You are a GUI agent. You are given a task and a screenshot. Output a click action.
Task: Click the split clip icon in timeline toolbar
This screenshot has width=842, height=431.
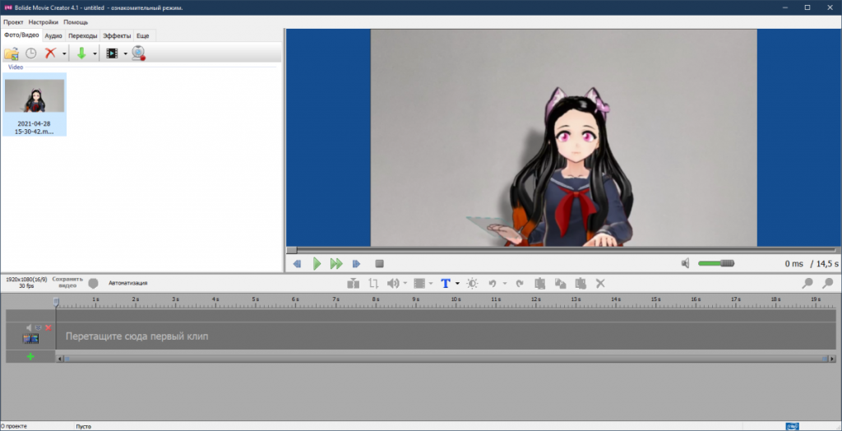click(x=353, y=283)
